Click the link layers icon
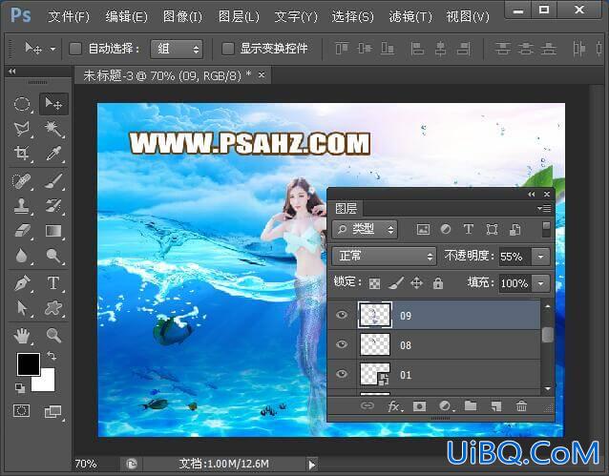 [x=367, y=406]
